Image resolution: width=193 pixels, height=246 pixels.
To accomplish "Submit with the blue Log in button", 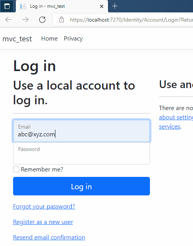I will tap(82, 186).
